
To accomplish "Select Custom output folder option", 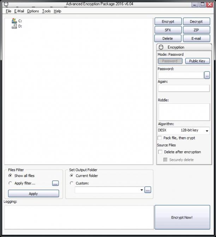I will point(72,183).
